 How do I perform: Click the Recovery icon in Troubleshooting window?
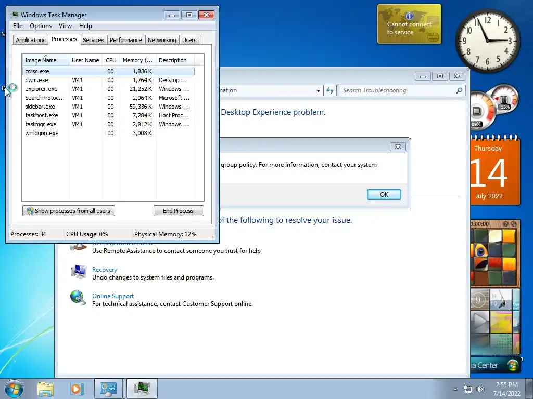79,272
